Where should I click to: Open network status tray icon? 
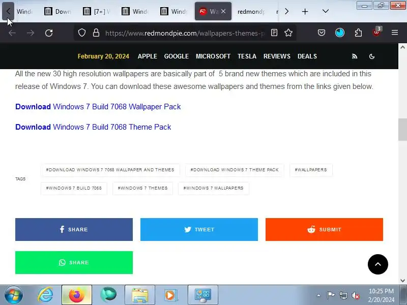tap(343, 295)
